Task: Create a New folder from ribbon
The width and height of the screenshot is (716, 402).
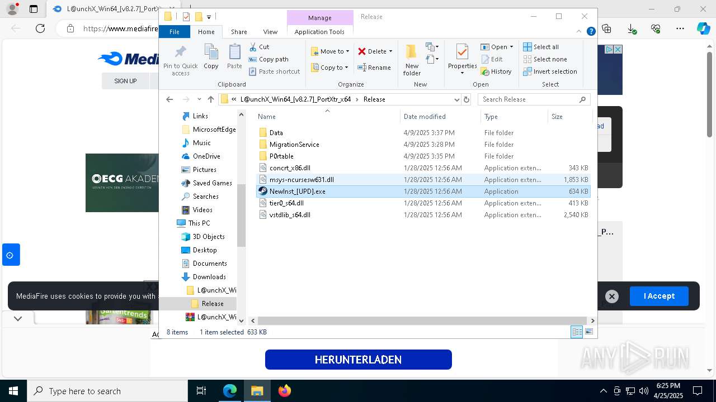Action: coord(412,60)
